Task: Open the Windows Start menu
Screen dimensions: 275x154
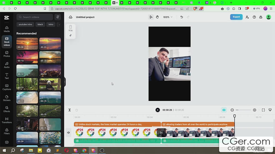Action: click(x=4, y=150)
